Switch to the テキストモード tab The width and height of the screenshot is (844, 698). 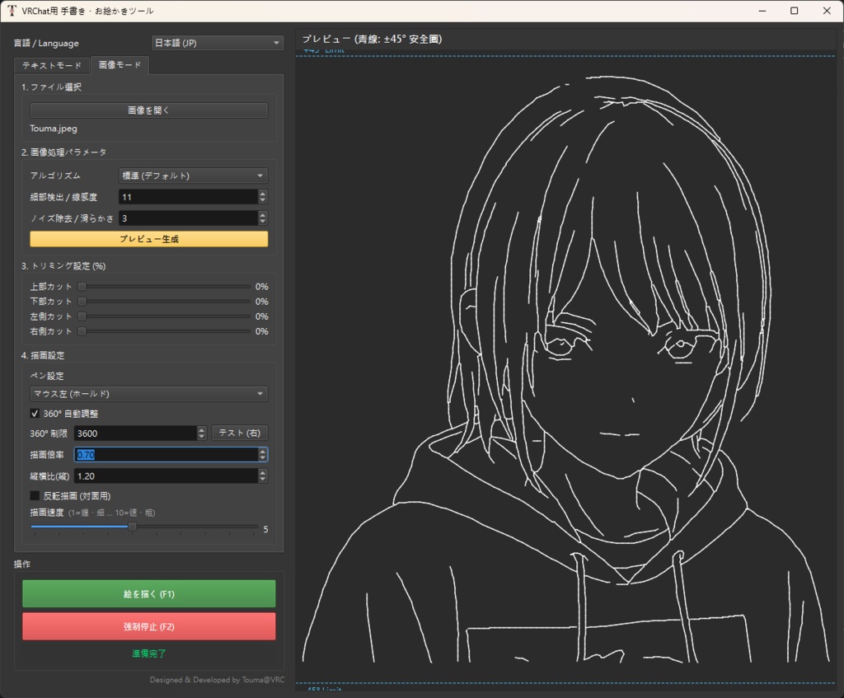pyautogui.click(x=51, y=64)
